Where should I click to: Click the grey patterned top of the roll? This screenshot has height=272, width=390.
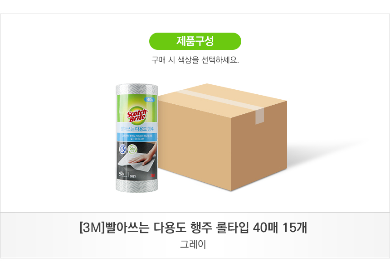(137, 89)
